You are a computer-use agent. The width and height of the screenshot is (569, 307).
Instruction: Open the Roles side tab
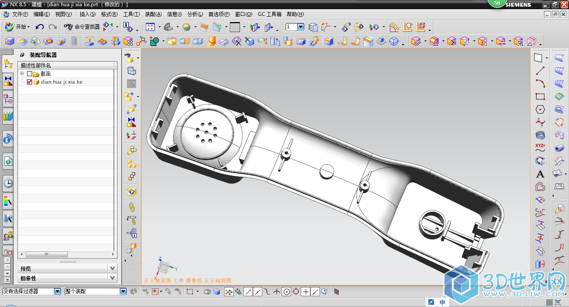tap(8, 237)
